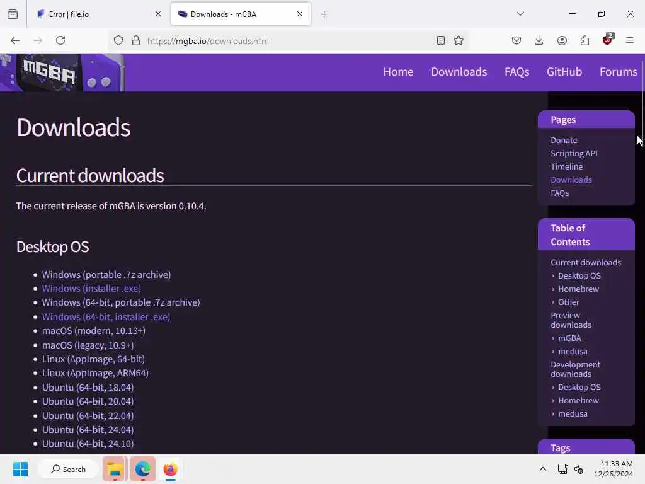
Task: Download Windows portable .7z archive
Action: (106, 275)
